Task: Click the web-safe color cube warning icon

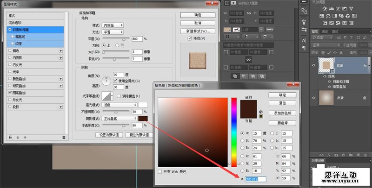Action: [261, 112]
